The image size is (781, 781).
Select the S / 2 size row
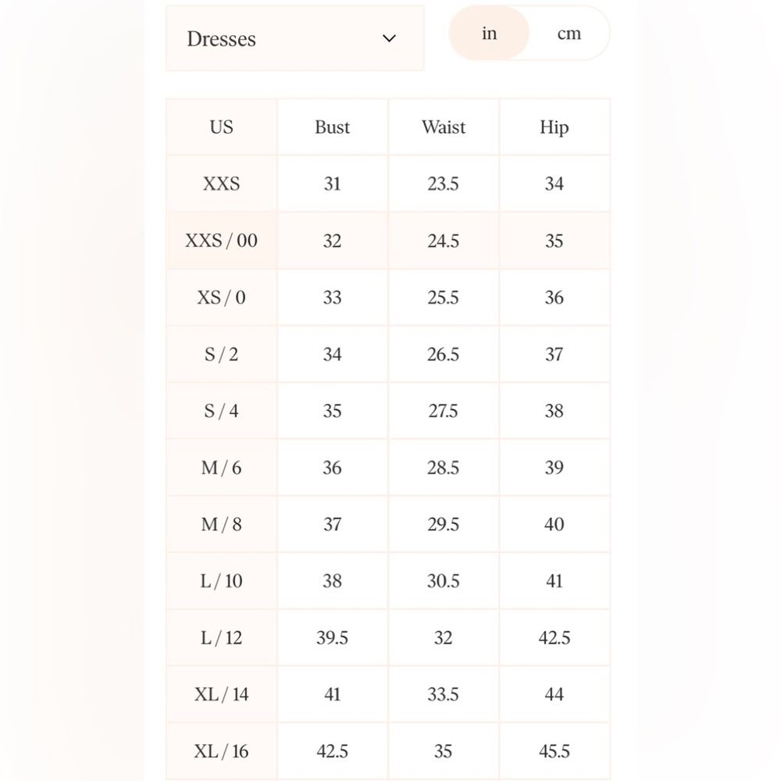coord(388,354)
